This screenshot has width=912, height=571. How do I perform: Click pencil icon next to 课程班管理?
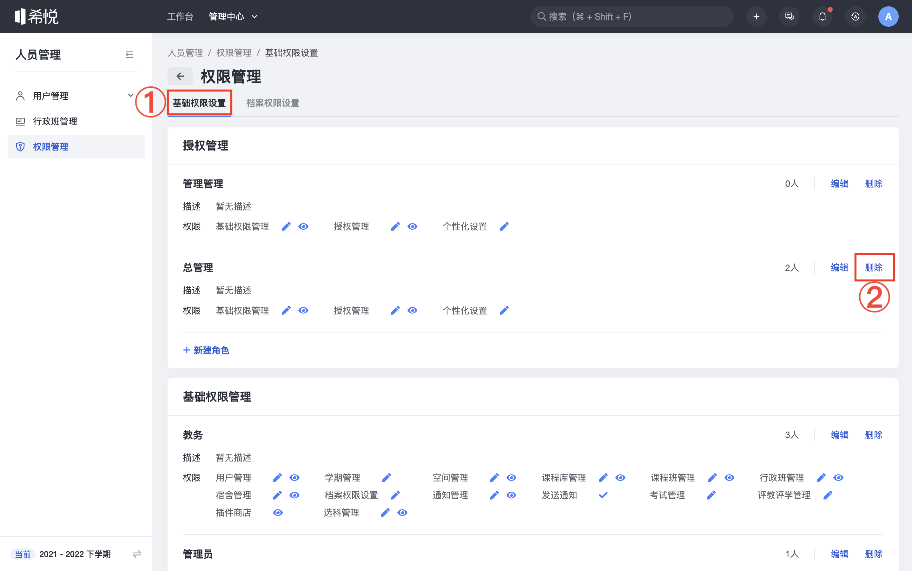(712, 478)
